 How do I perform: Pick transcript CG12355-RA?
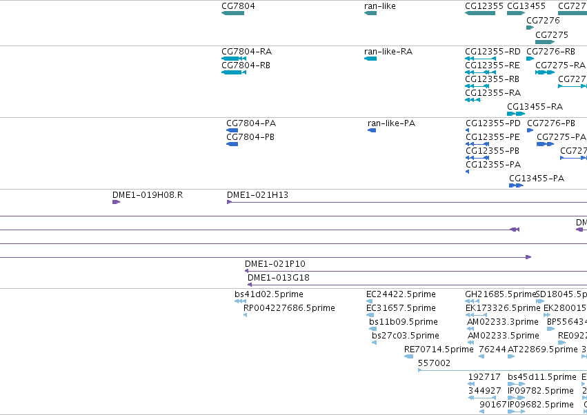[x=493, y=92]
